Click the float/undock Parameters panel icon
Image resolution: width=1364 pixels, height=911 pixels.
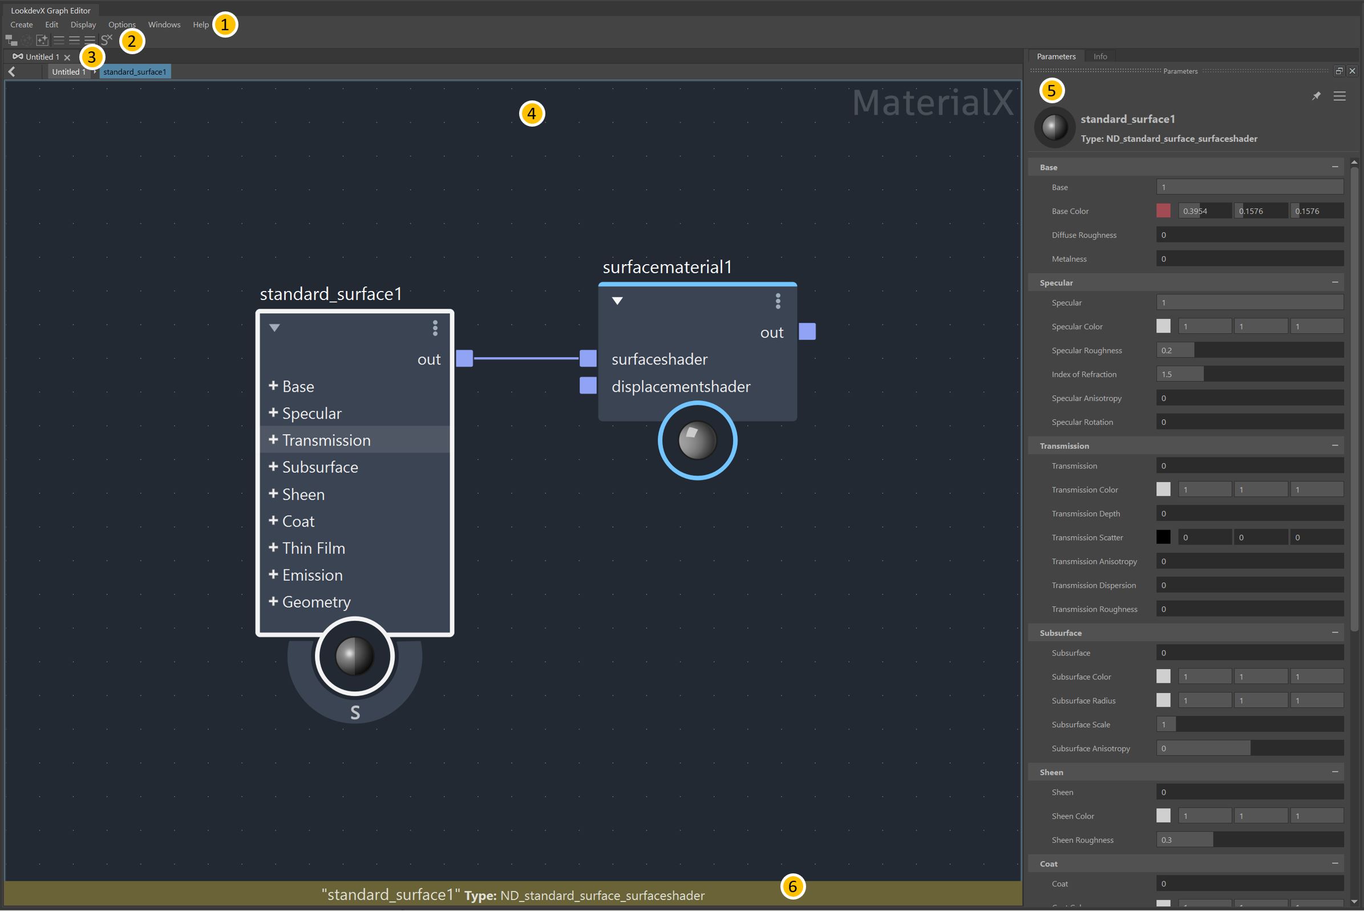(1338, 71)
